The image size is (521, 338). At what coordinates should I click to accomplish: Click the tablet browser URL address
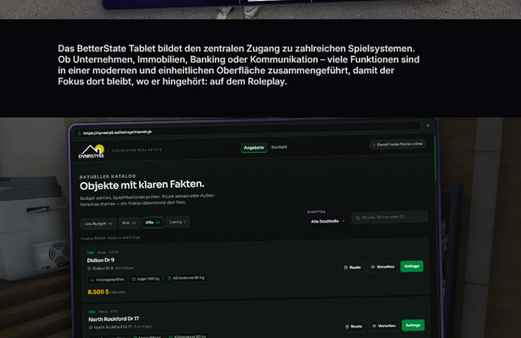(x=117, y=132)
